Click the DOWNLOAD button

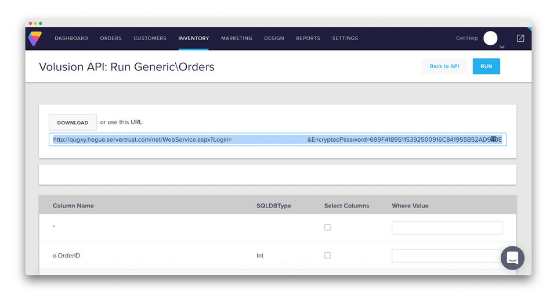[x=73, y=123]
